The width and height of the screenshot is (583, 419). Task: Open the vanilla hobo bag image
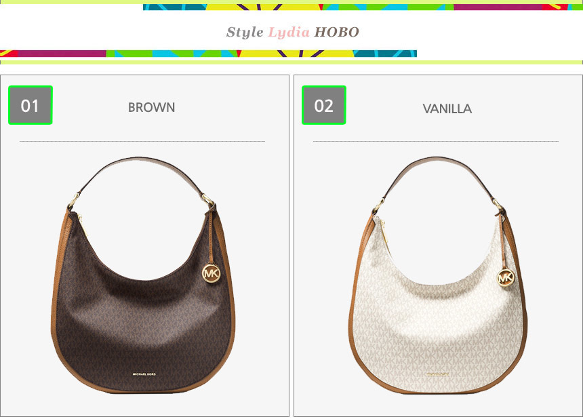[x=438, y=275]
